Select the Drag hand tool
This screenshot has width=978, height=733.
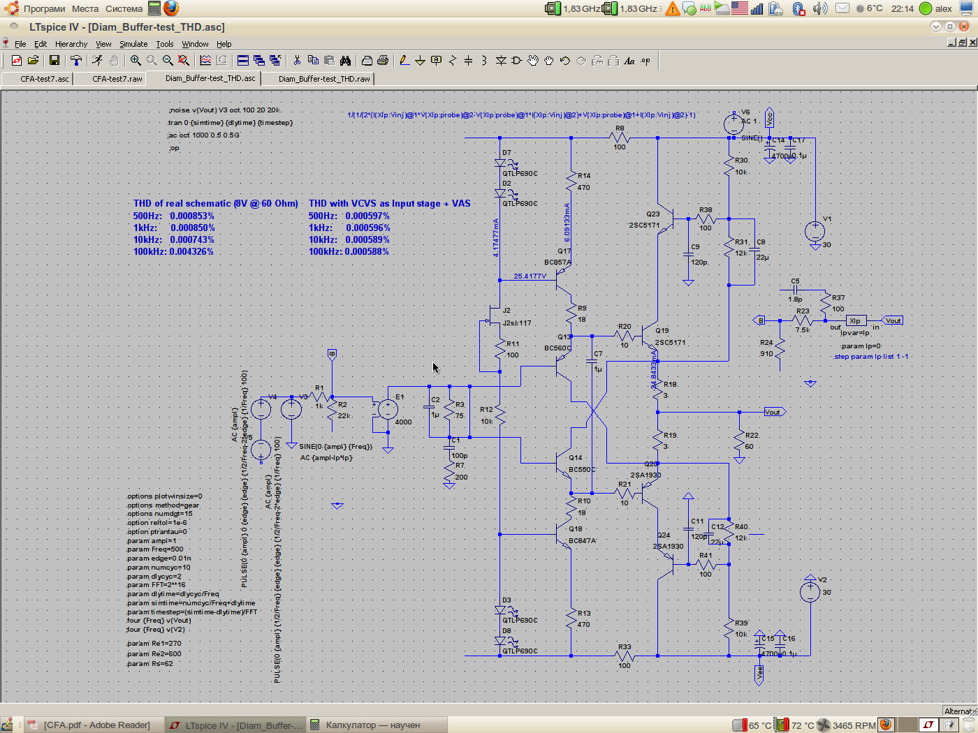[549, 61]
